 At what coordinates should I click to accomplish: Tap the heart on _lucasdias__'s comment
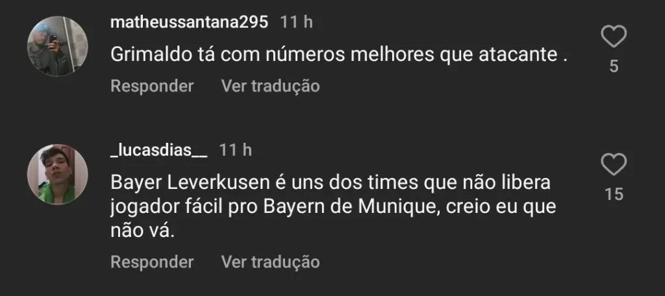[613, 165]
